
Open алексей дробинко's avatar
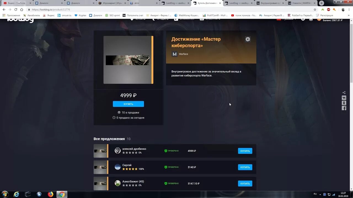118,151
